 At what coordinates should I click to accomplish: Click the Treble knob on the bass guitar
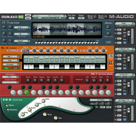(43, 100)
